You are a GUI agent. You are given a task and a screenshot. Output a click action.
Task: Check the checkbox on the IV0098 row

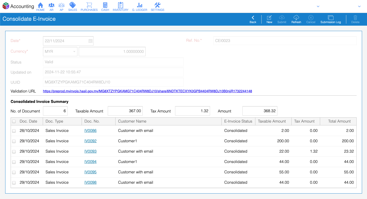(14, 182)
